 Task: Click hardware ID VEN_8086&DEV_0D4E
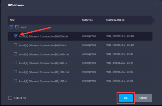(120, 54)
